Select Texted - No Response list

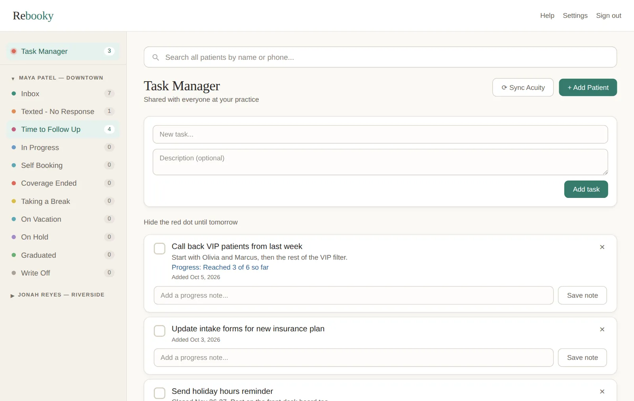63,112
